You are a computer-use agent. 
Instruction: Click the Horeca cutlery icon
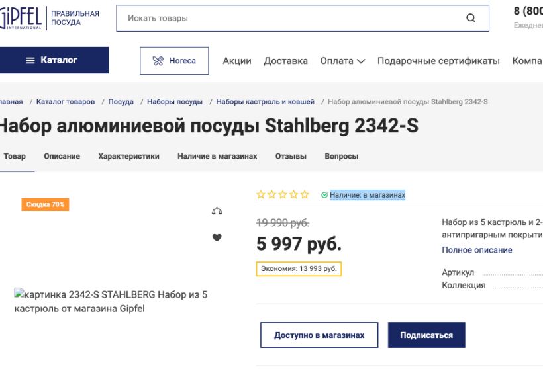158,61
